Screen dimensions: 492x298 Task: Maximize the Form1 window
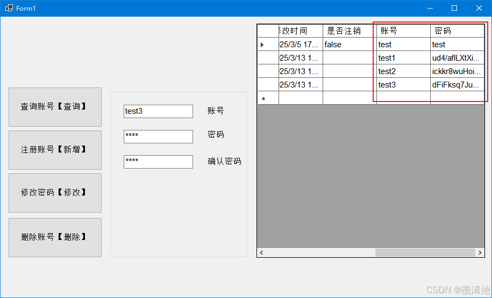click(x=454, y=8)
